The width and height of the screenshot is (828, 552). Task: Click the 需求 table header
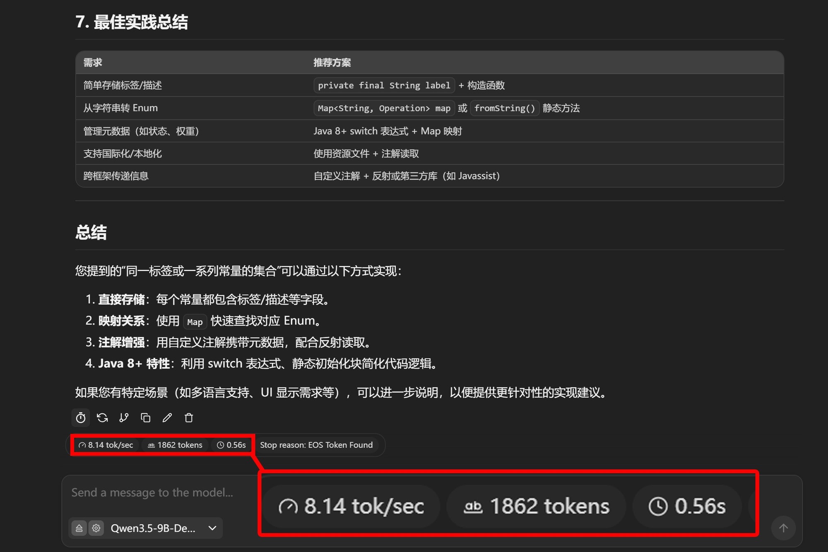point(93,62)
